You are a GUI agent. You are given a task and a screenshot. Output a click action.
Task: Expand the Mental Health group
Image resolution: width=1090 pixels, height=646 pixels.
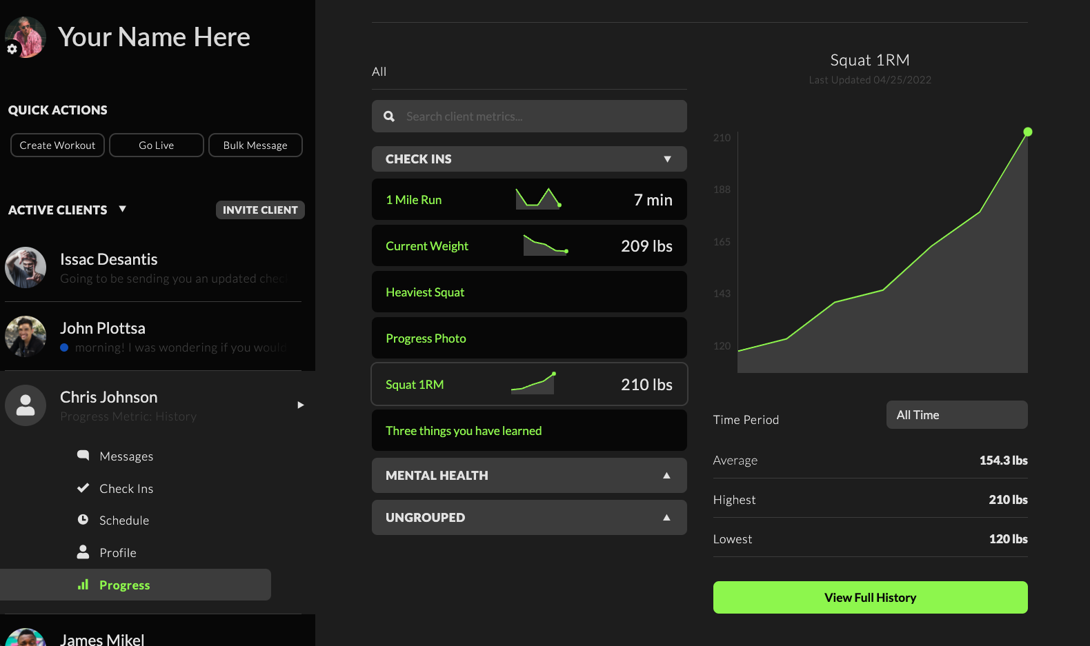[x=666, y=476]
